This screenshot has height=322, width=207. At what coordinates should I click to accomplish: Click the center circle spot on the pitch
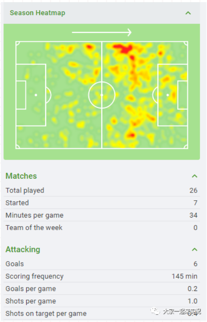[101, 95]
